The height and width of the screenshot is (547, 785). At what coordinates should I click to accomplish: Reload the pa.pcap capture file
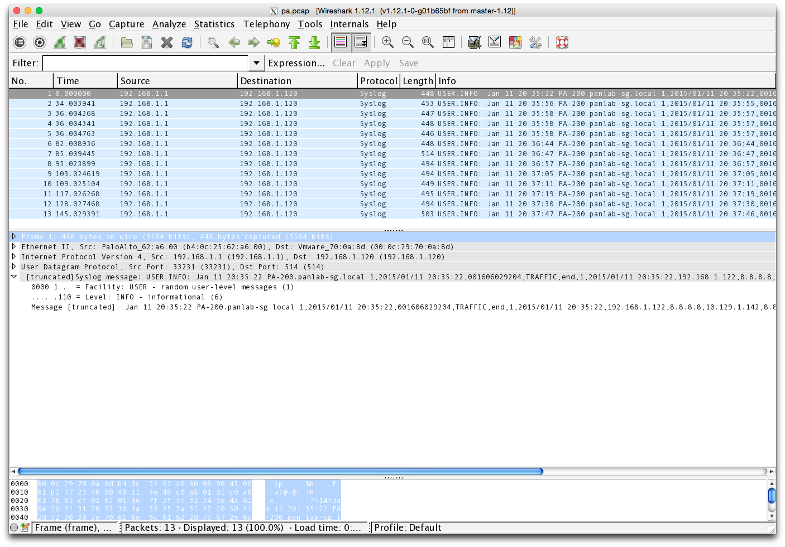click(x=187, y=42)
